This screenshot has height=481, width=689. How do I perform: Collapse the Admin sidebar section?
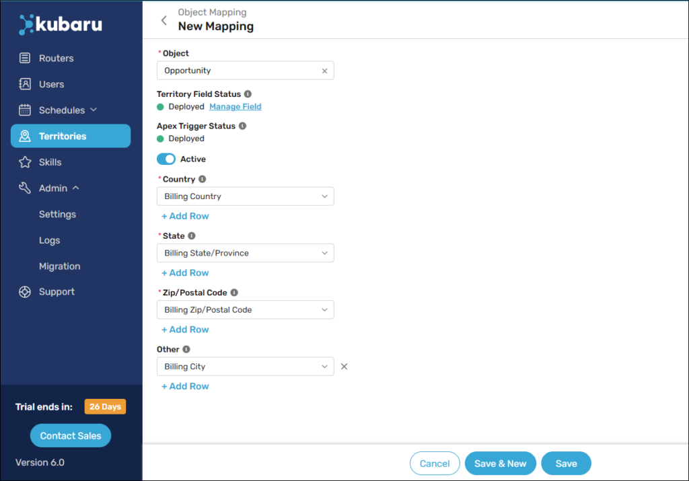click(x=76, y=188)
